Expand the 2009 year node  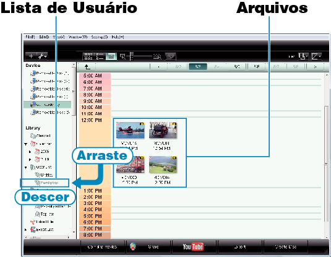pos(30,152)
